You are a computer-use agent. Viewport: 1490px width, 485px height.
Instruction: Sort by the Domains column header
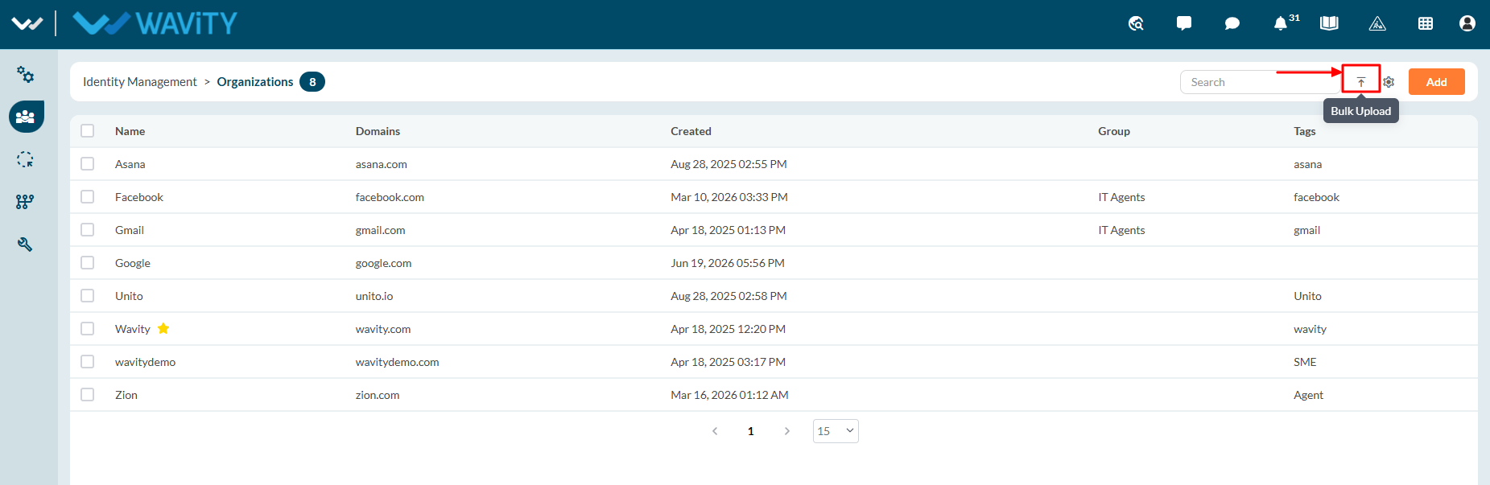click(378, 131)
